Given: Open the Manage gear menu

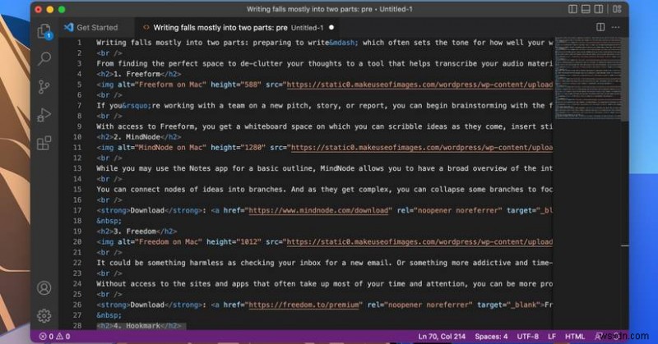Looking at the screenshot, I should point(44,315).
